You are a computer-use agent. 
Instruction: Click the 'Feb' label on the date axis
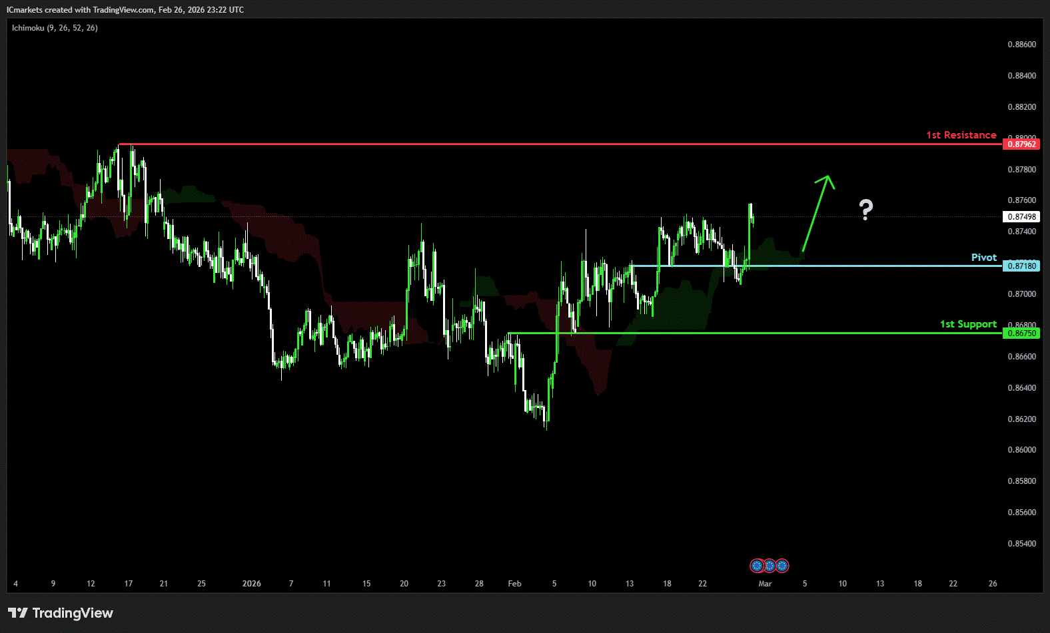click(514, 584)
